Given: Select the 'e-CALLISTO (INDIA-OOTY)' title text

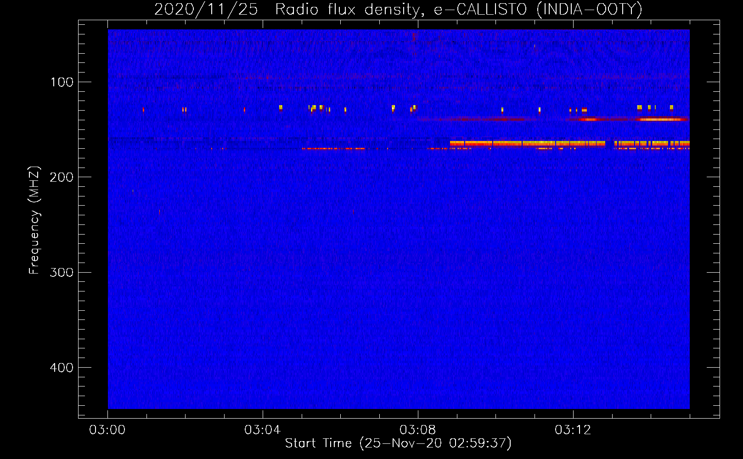Looking at the screenshot, I should click(538, 10).
